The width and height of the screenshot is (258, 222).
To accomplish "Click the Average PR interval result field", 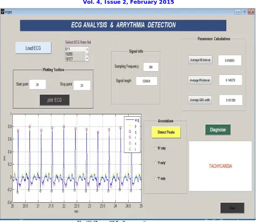I will pos(231,80).
